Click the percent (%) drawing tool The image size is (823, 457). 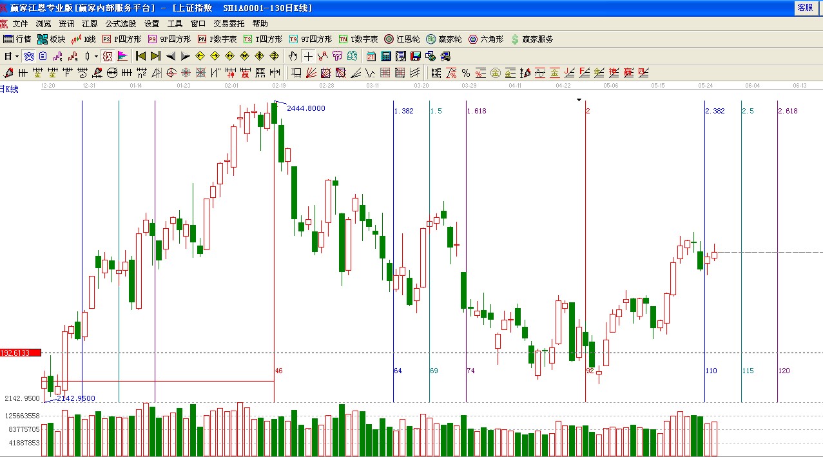[465, 73]
